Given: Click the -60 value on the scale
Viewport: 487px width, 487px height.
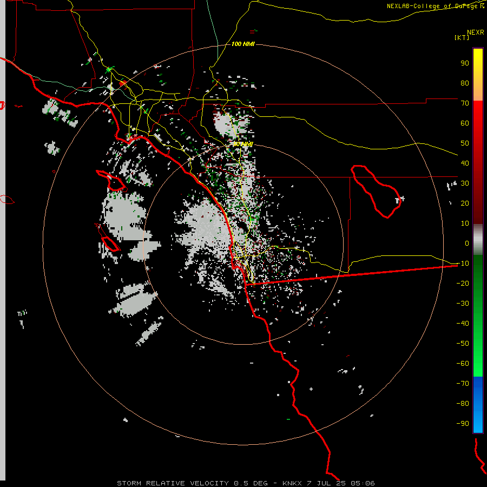Looking at the screenshot, I should [463, 364].
